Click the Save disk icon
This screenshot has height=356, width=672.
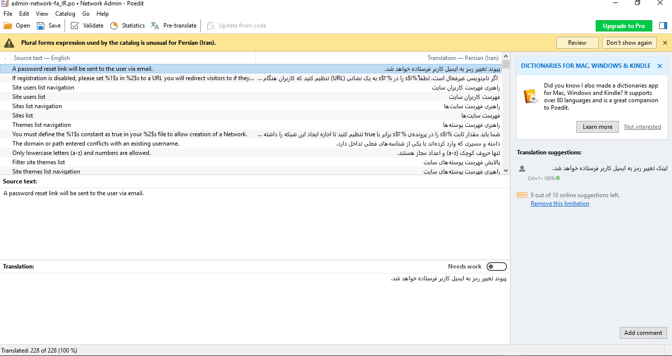(x=41, y=26)
